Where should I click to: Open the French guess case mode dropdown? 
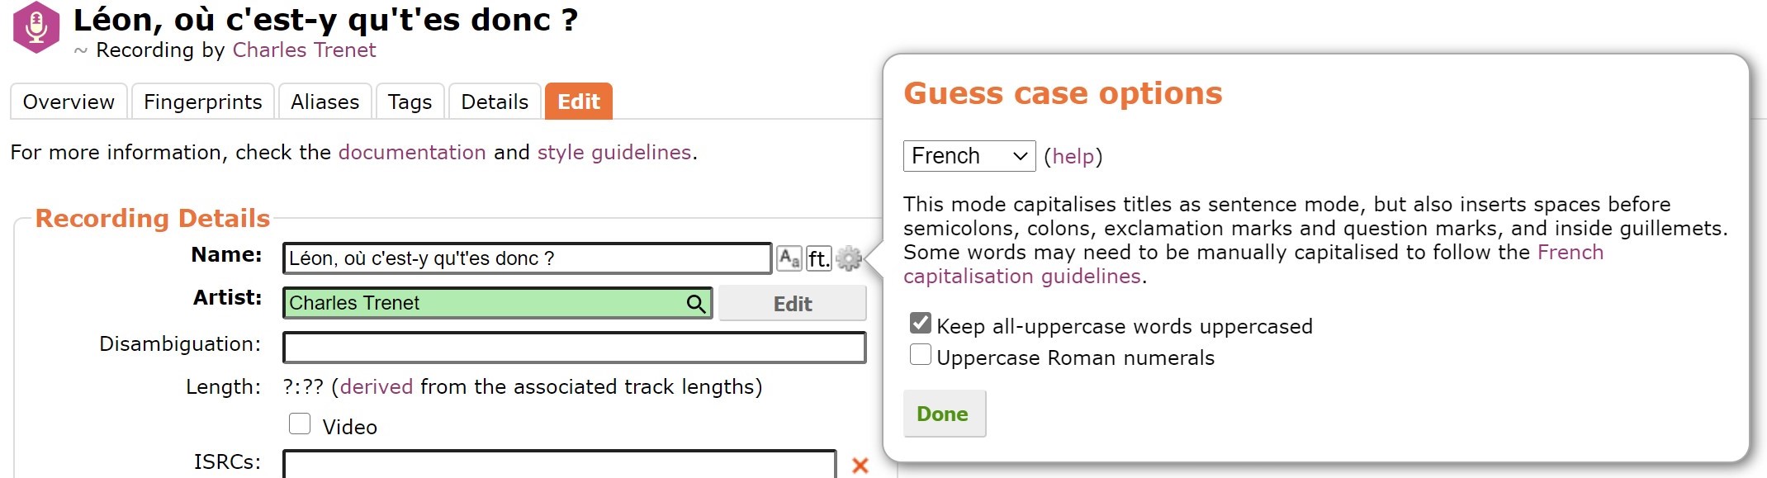pos(969,156)
